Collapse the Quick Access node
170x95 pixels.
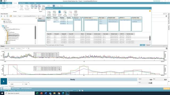click(1, 19)
